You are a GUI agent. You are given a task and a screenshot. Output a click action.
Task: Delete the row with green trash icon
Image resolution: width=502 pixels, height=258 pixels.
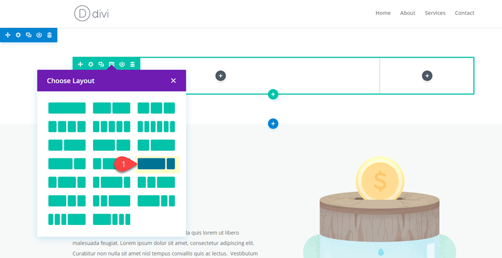tap(132, 64)
